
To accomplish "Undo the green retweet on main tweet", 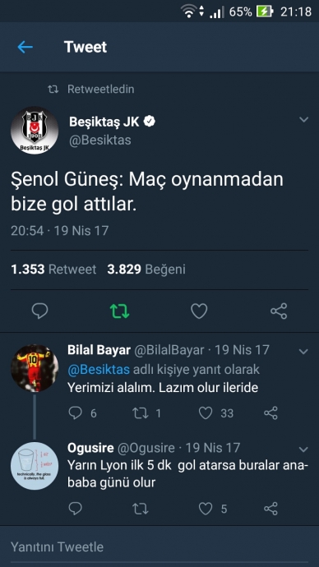I will (x=119, y=311).
